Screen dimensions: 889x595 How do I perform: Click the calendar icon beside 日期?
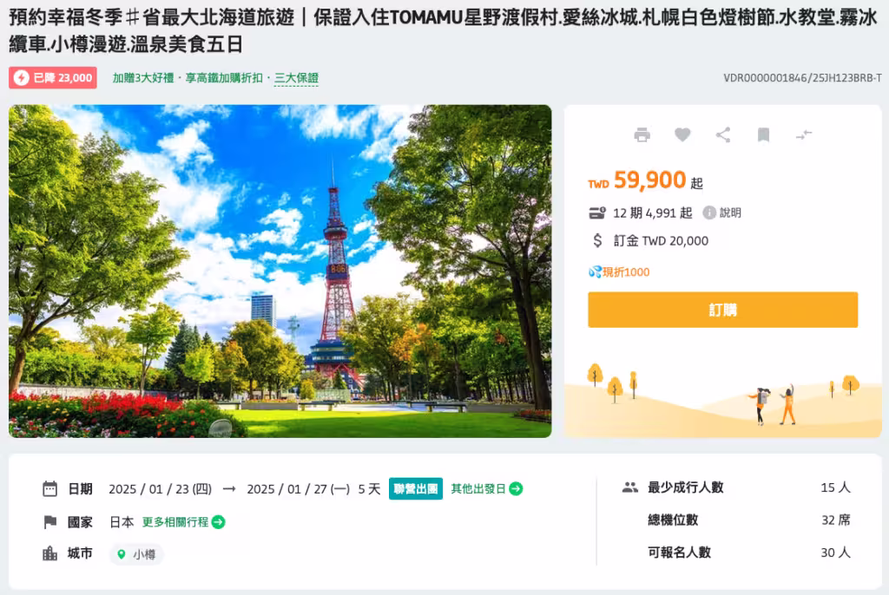pos(49,489)
